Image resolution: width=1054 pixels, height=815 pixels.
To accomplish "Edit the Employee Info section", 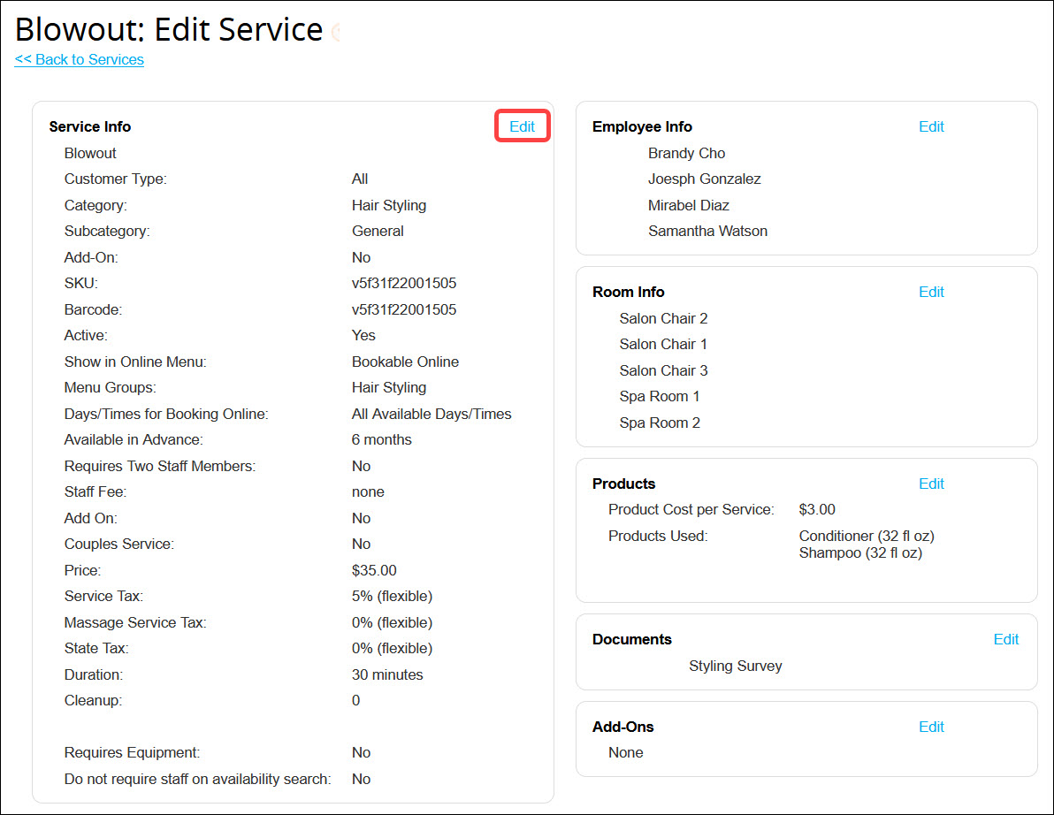I will pos(931,126).
